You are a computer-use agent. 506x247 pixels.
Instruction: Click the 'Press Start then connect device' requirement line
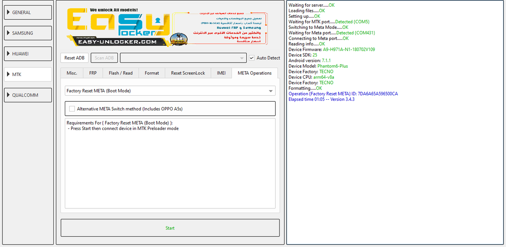123,128
